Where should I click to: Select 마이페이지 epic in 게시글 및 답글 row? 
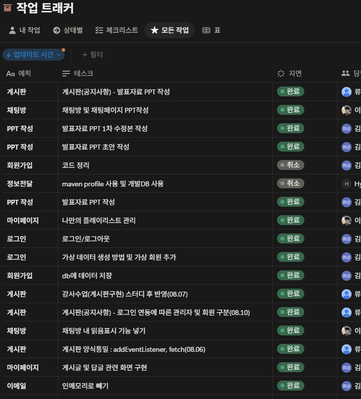(x=23, y=367)
